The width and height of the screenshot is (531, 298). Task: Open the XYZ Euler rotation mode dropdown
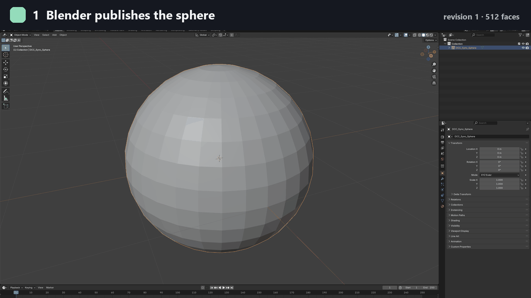[499, 175]
